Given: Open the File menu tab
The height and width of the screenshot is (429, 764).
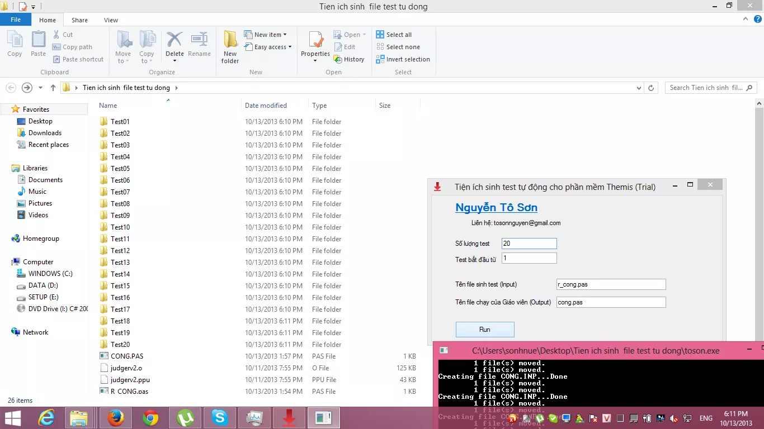Looking at the screenshot, I should (x=16, y=20).
